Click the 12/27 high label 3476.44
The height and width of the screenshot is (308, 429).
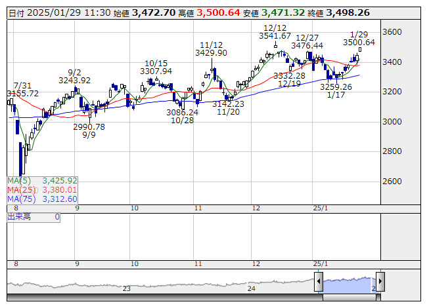click(x=307, y=46)
